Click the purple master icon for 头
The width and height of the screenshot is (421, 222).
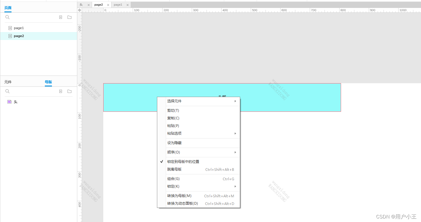9,102
